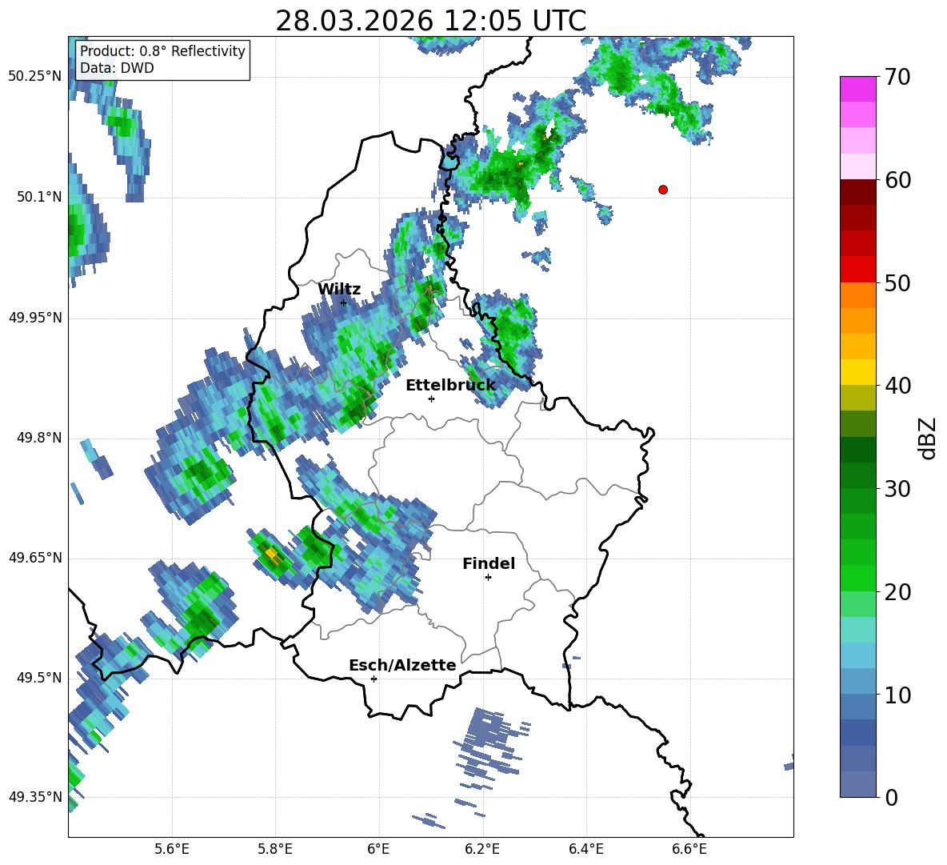This screenshot has height=865, width=947.
Task: Click the 60 tick on colorbar
Action: pyautogui.click(x=897, y=180)
